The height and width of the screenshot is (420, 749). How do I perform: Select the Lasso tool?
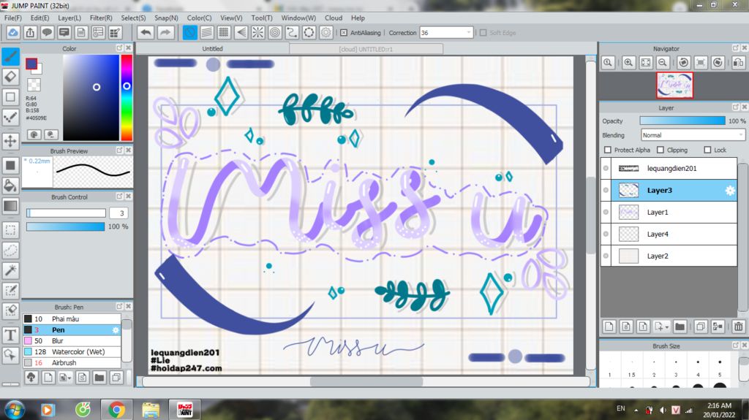coord(10,250)
